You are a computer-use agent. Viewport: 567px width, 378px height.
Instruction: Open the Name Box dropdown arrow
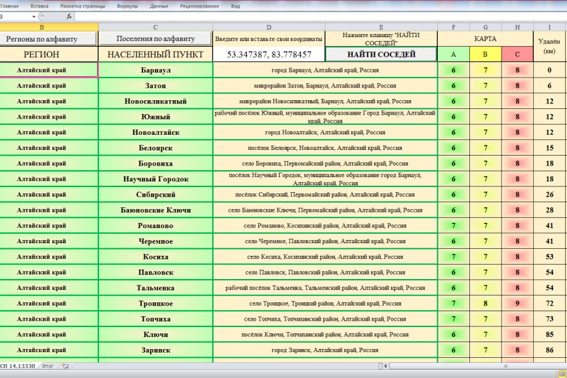tap(33, 16)
